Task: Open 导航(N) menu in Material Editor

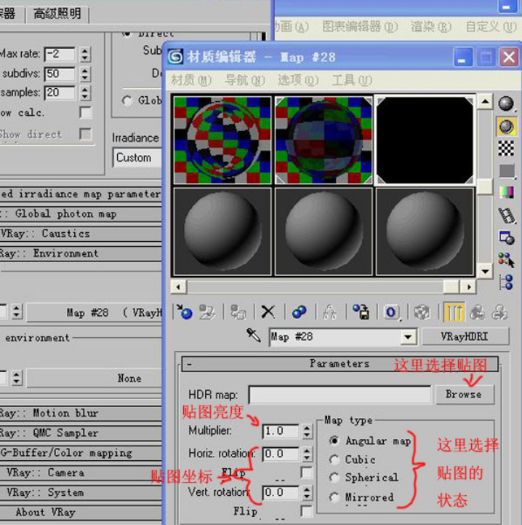Action: click(x=245, y=80)
